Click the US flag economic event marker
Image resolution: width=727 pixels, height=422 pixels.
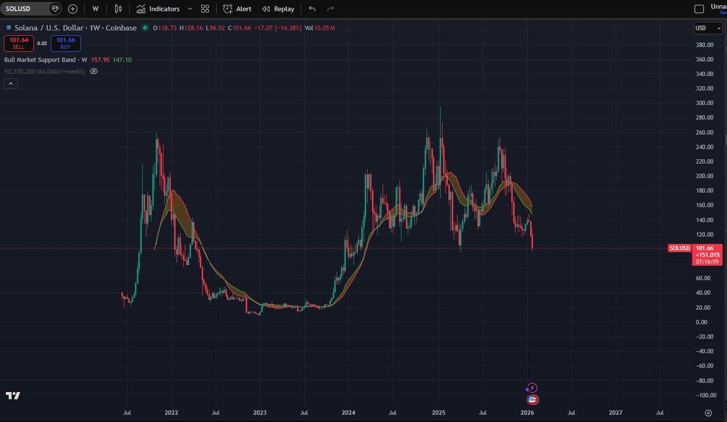click(533, 400)
